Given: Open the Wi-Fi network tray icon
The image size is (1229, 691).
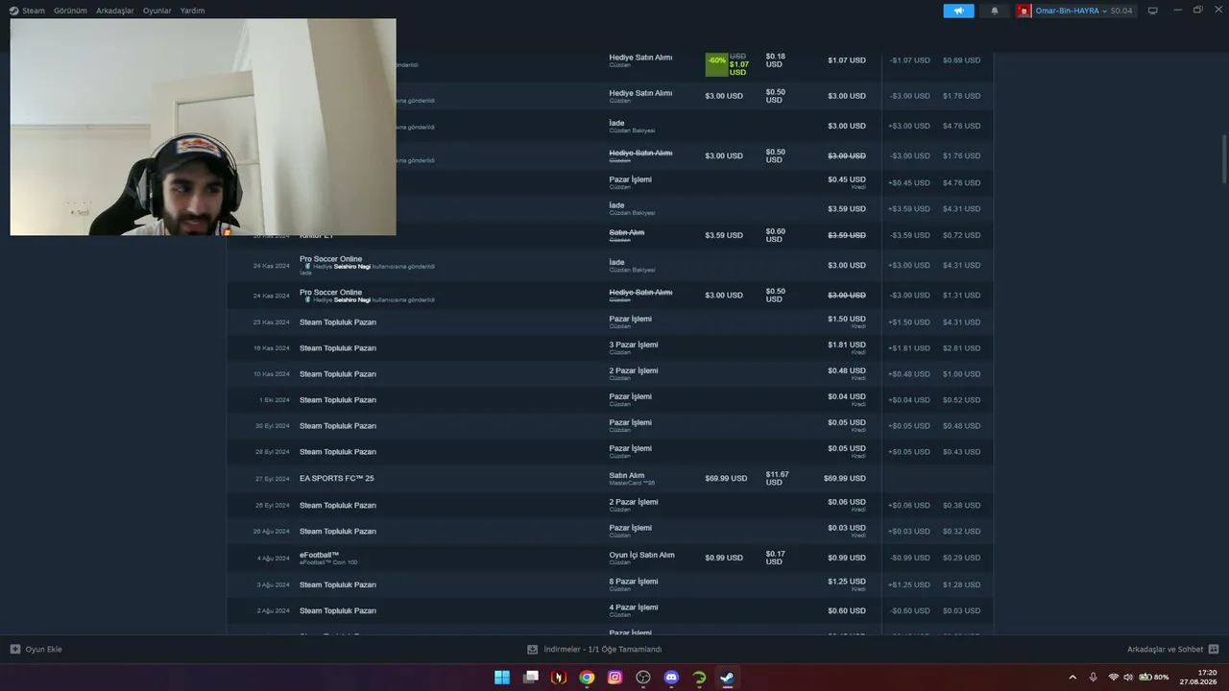Looking at the screenshot, I should pyautogui.click(x=1114, y=678).
